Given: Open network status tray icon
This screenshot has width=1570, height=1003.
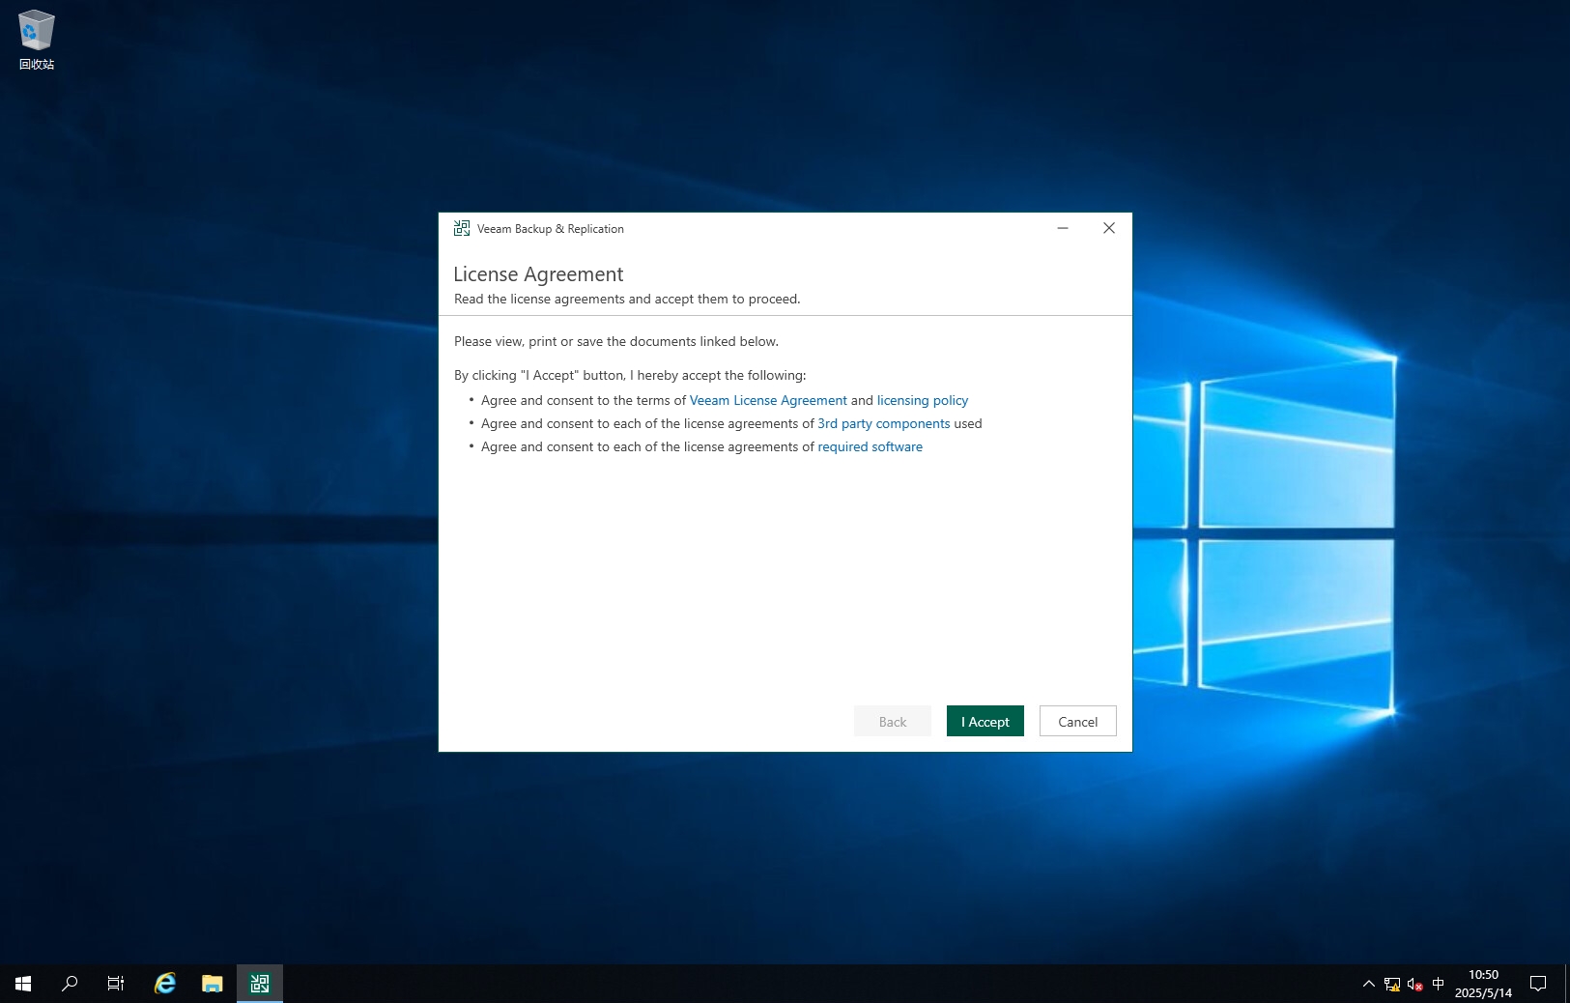Looking at the screenshot, I should (1391, 984).
